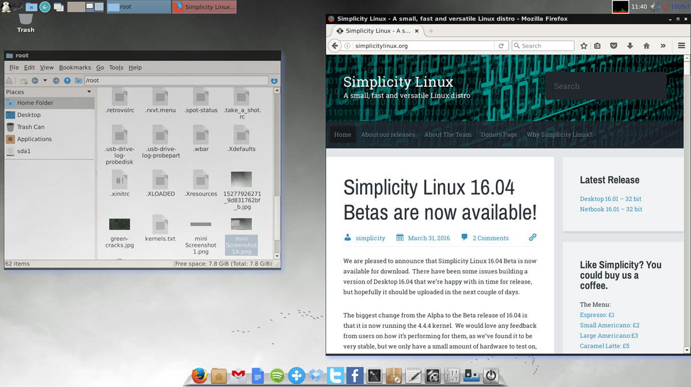Screen dimensions: 691x387
Task: Click the Firefox URL address bar
Action: [x=418, y=45]
